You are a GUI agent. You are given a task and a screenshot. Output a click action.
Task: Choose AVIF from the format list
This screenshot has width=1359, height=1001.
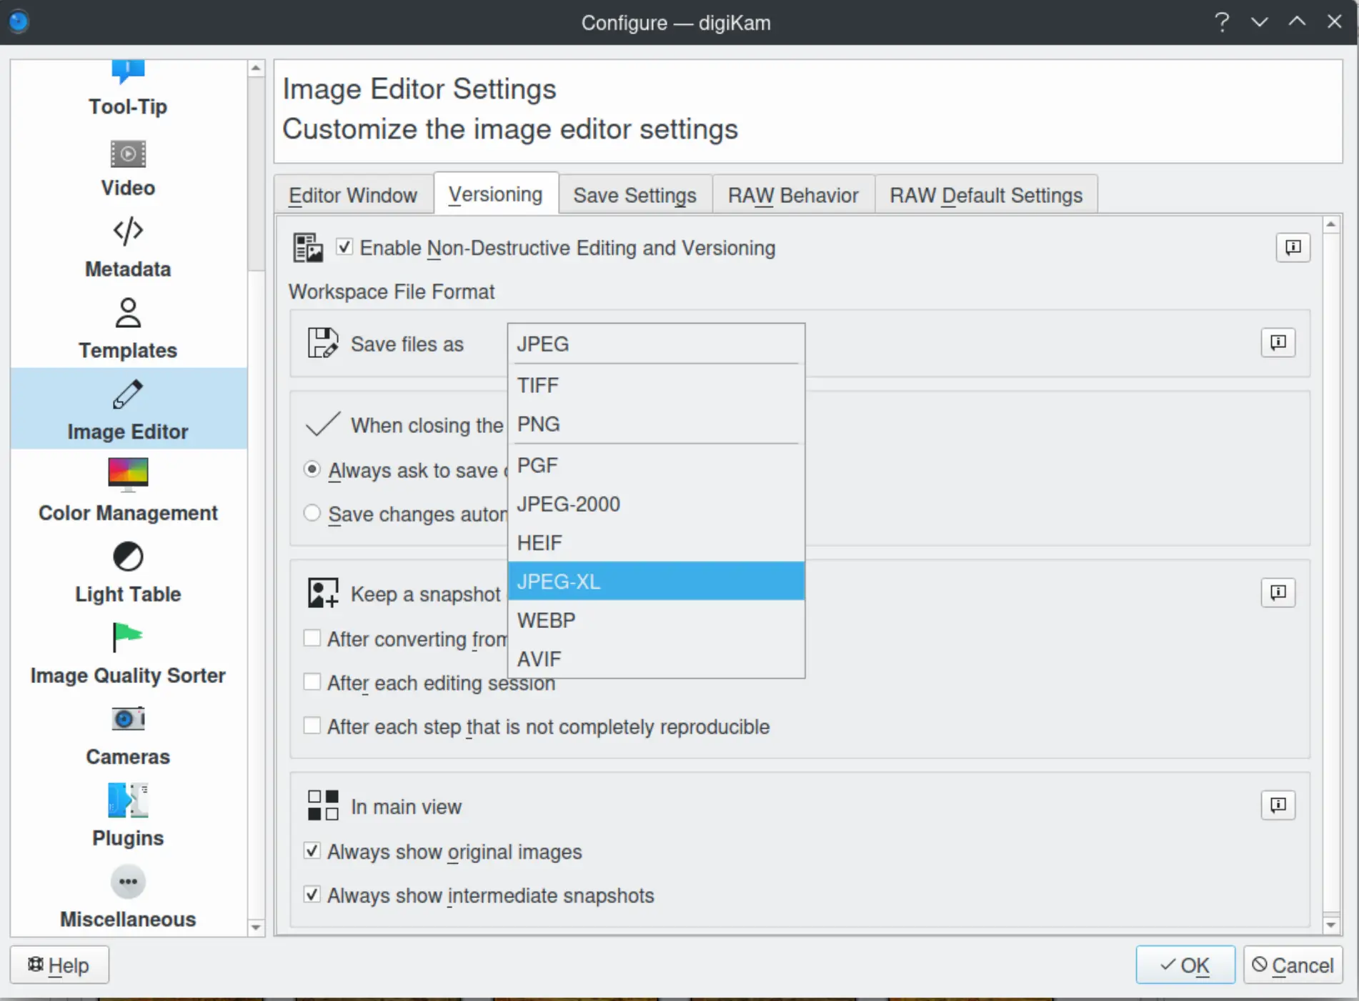tap(539, 658)
